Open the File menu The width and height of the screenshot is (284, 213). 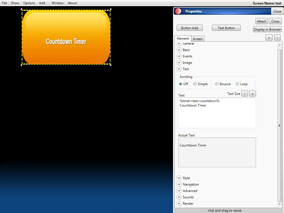point(4,3)
